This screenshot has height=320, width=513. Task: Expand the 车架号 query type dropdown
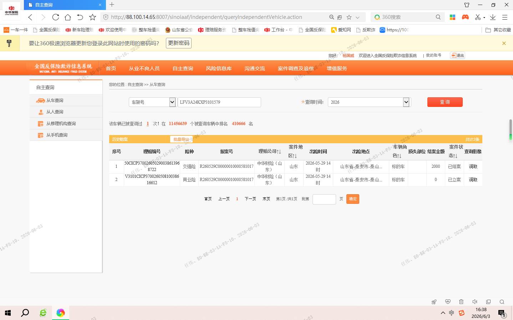click(172, 102)
